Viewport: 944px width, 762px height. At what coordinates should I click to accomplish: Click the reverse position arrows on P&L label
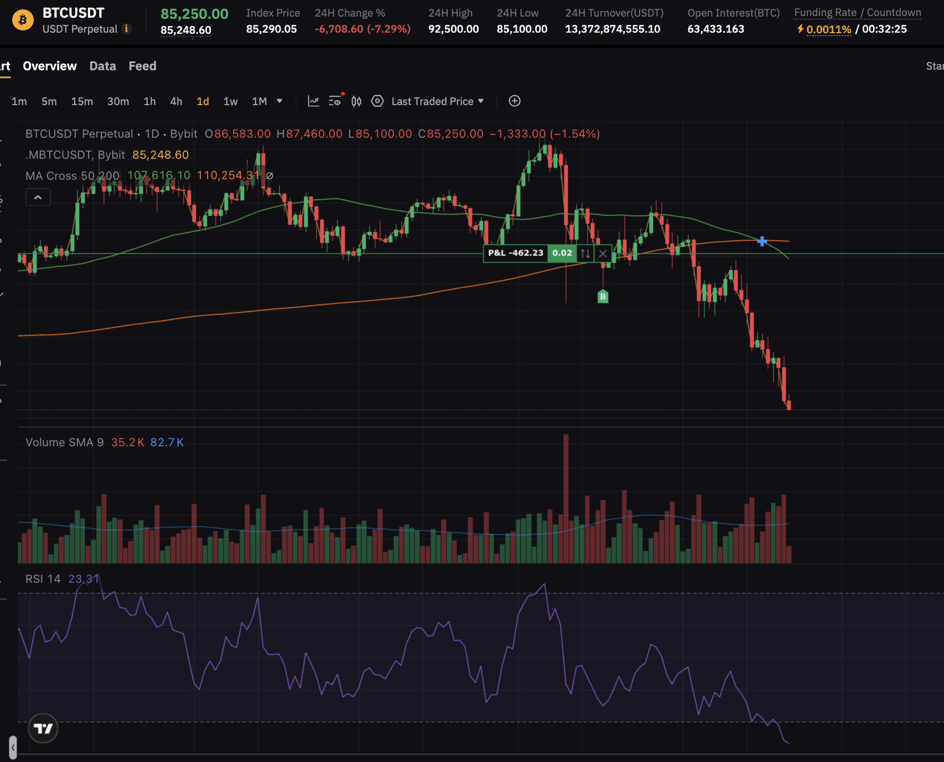click(x=585, y=253)
